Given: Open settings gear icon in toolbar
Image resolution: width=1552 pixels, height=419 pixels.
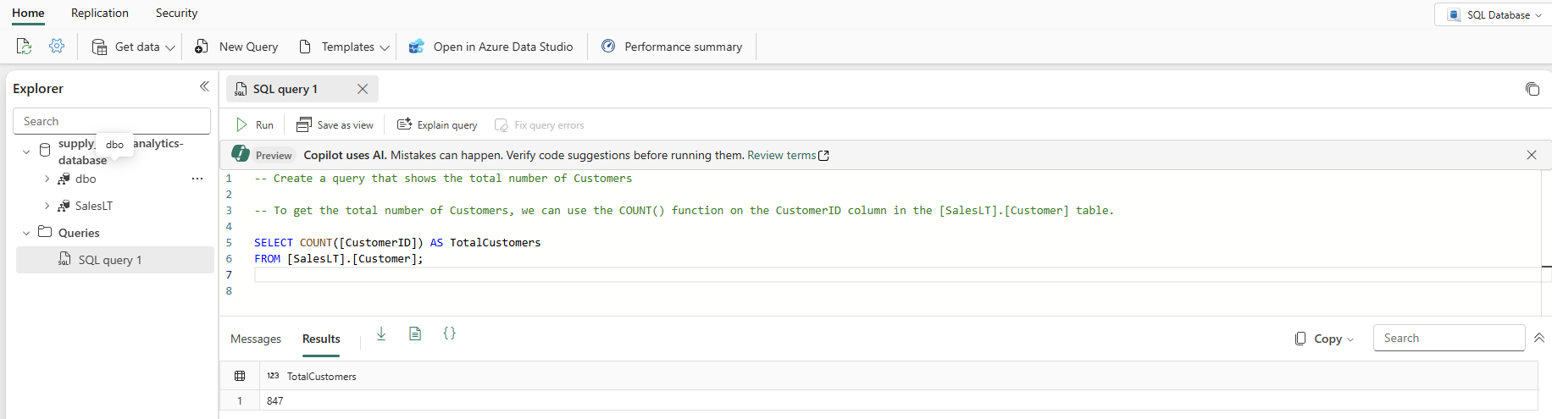Looking at the screenshot, I should pos(57,47).
